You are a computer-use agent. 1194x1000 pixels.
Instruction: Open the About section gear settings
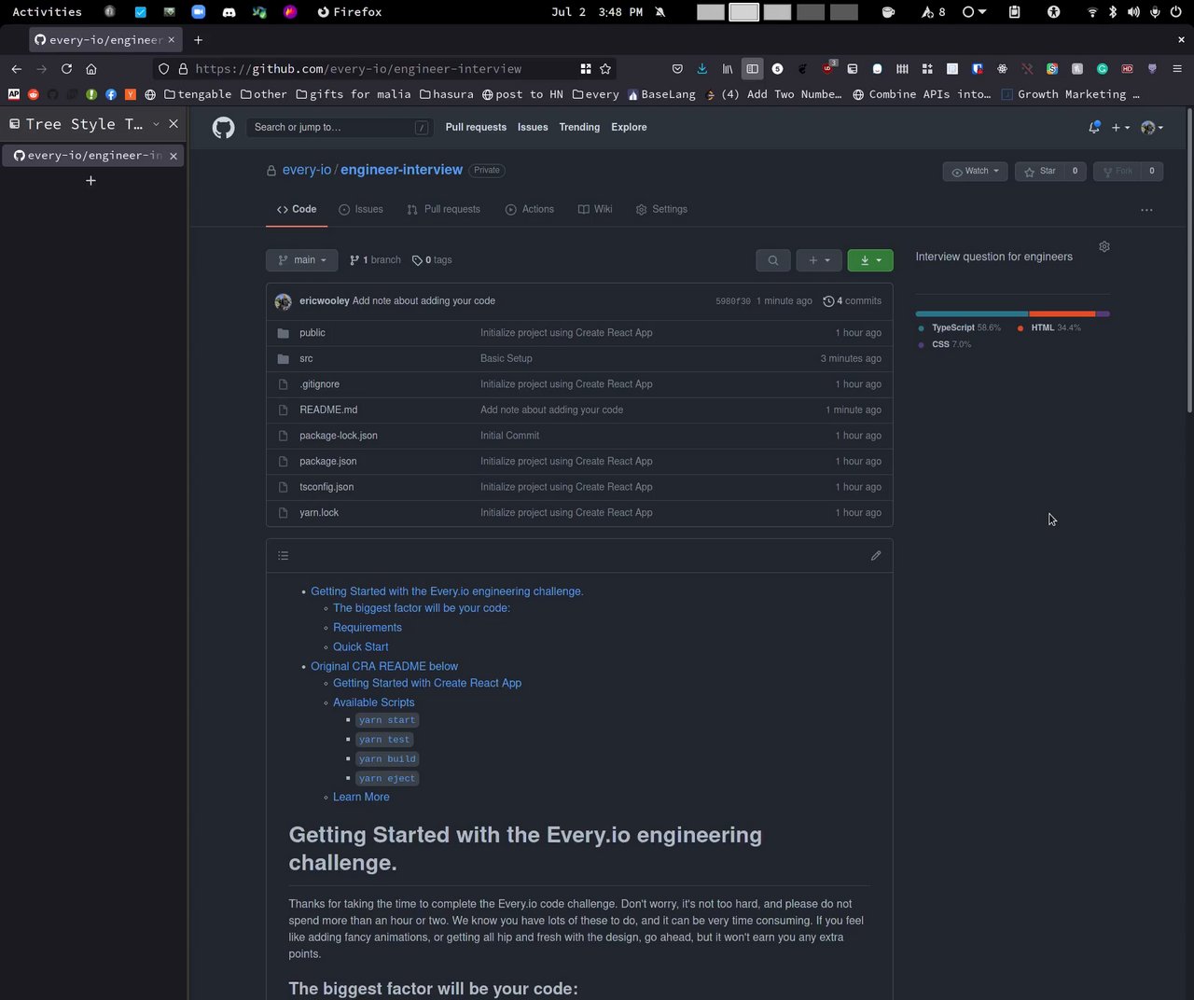click(x=1104, y=247)
